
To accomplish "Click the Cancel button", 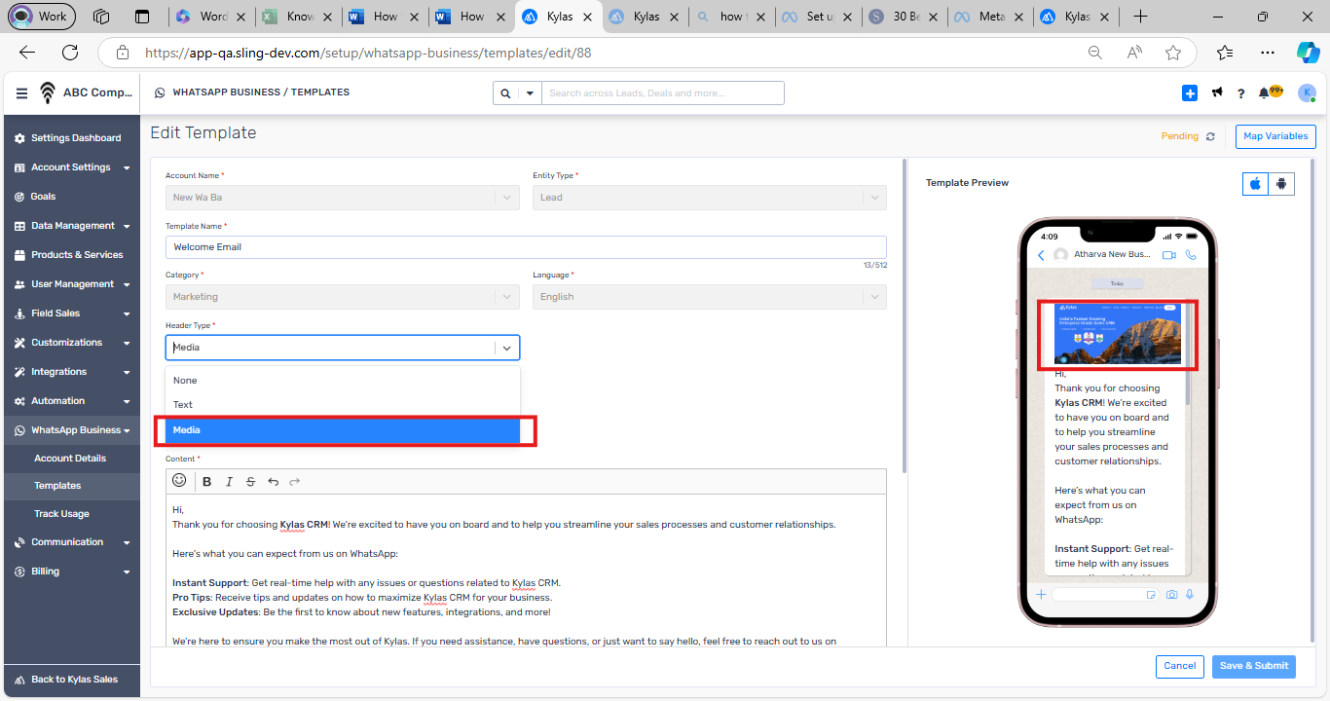I will click(x=1179, y=666).
